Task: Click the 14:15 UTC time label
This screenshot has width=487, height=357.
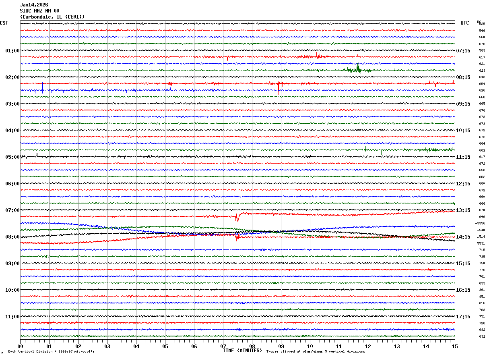Action: tap(463, 237)
